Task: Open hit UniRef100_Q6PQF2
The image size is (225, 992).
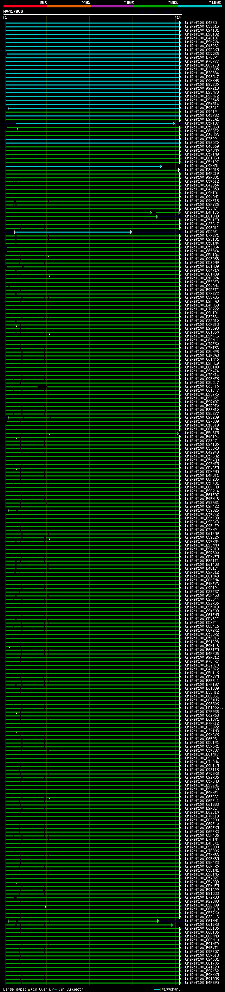Action: pyautogui.click(x=201, y=131)
